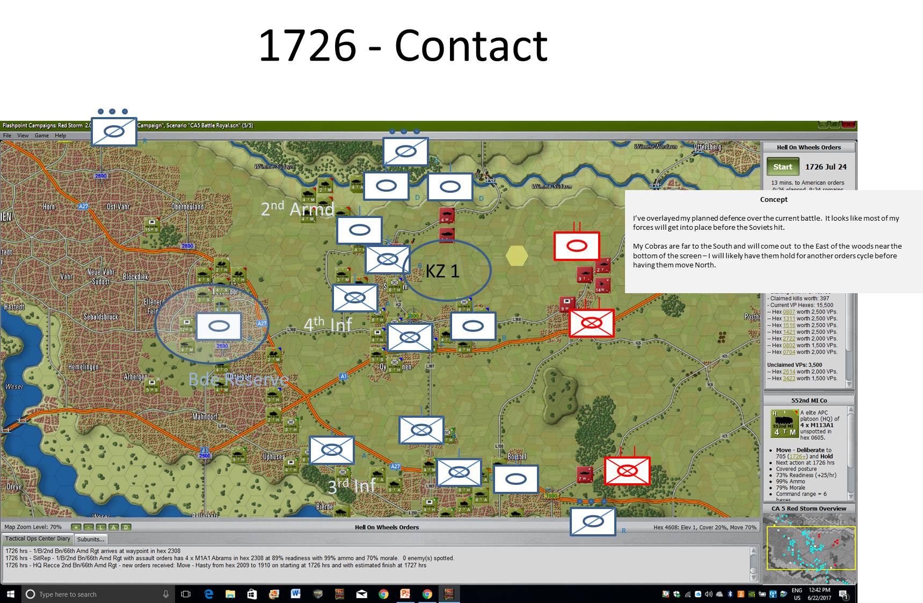The width and height of the screenshot is (923, 603).
Task: Click the CA 5 Red Storm Overview header
Action: pos(809,508)
